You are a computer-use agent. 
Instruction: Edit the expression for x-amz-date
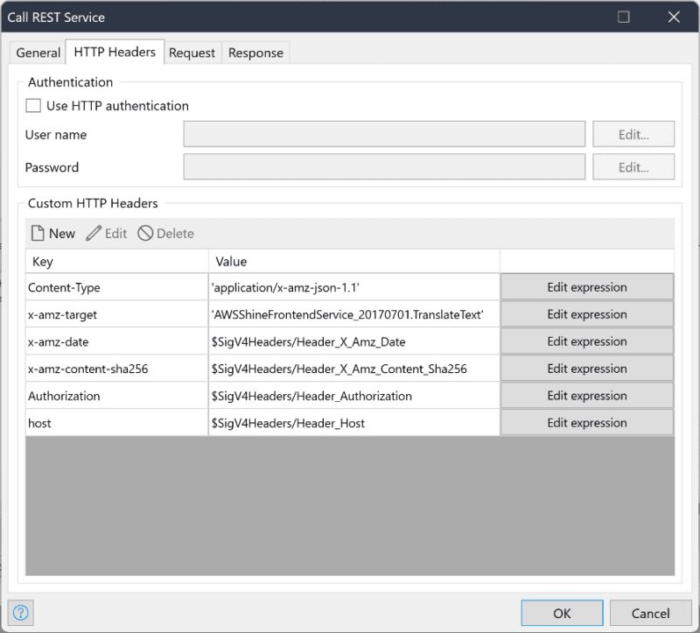(x=586, y=341)
